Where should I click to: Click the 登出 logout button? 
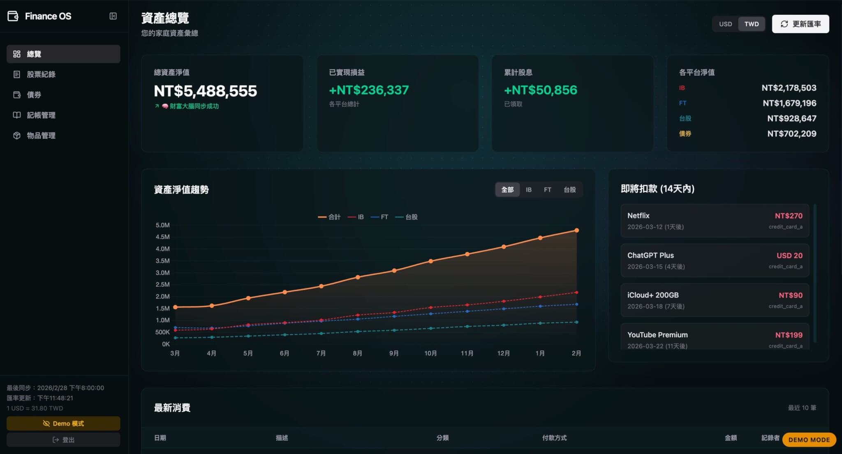(x=63, y=440)
